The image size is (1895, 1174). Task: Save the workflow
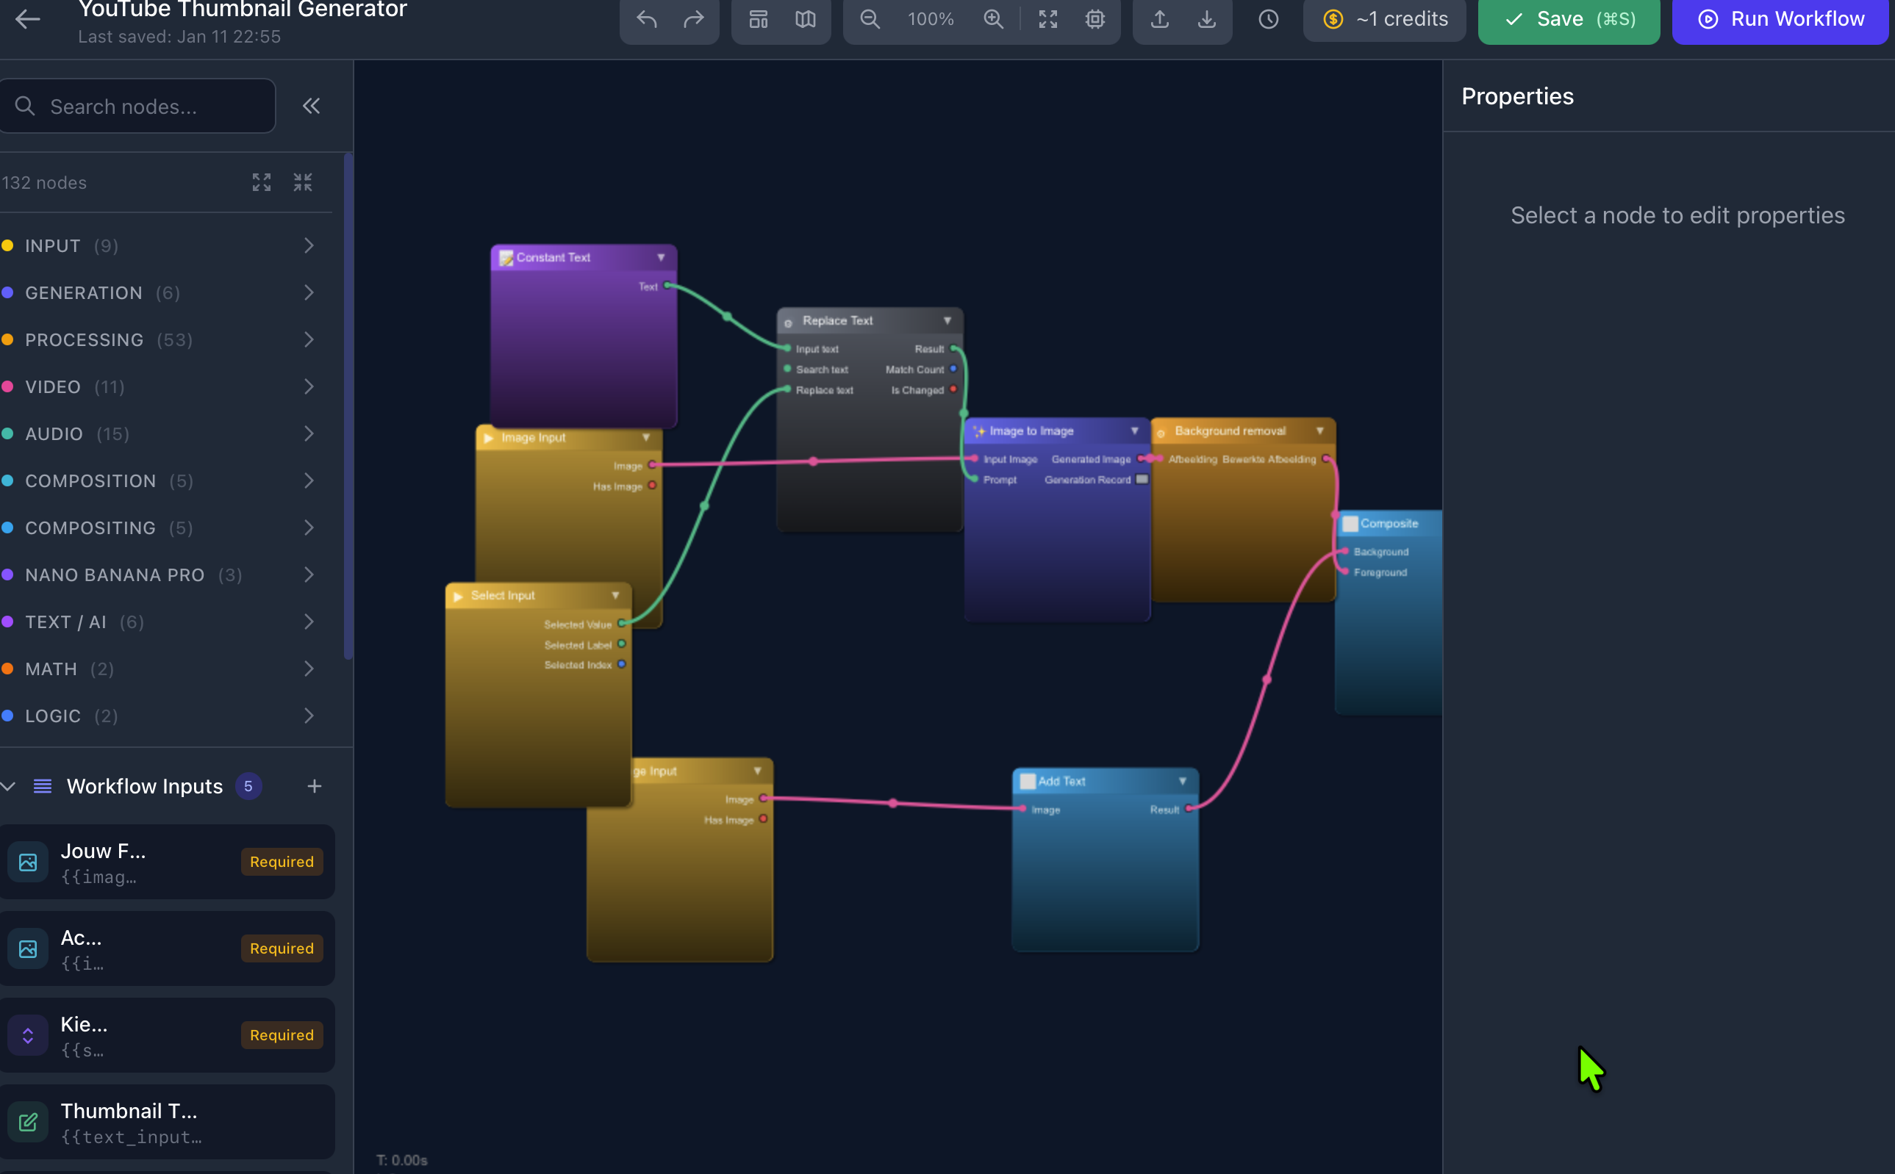pyautogui.click(x=1566, y=19)
